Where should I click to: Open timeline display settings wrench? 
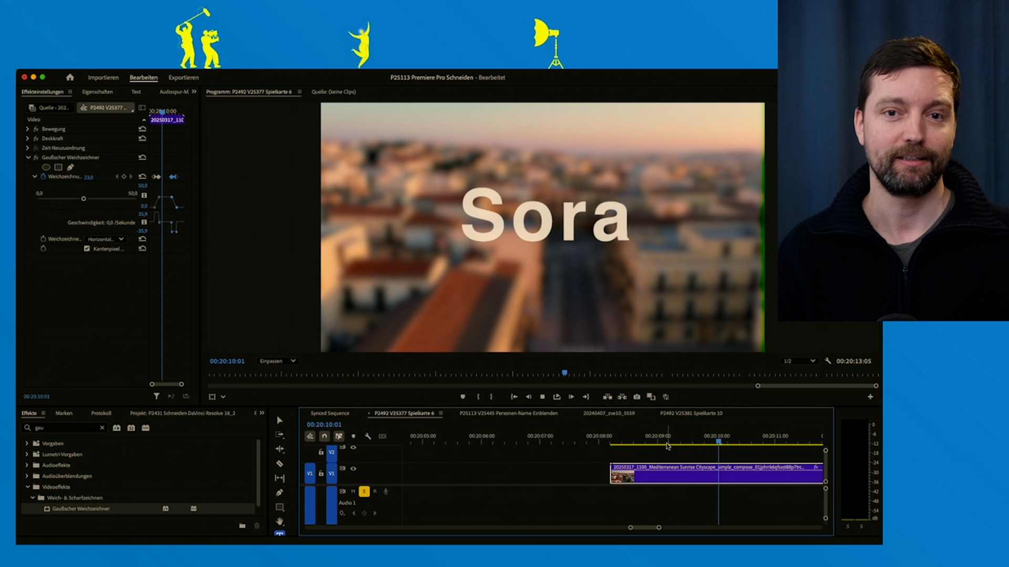pos(368,436)
